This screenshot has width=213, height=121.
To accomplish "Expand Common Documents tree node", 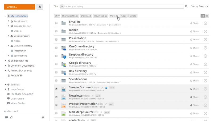I will tap(6, 66).
